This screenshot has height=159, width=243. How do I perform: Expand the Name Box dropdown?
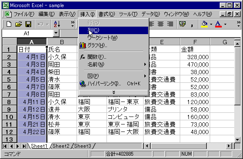click(x=56, y=33)
